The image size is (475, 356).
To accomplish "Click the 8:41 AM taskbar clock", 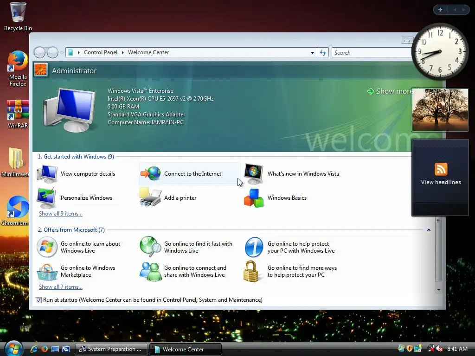I will click(457, 349).
